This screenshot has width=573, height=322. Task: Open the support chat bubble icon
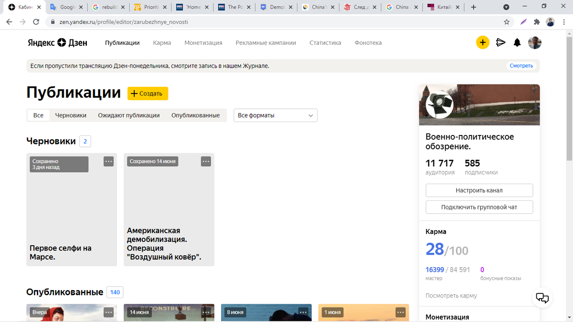(542, 298)
